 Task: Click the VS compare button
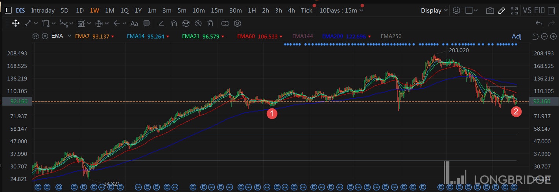528,11
